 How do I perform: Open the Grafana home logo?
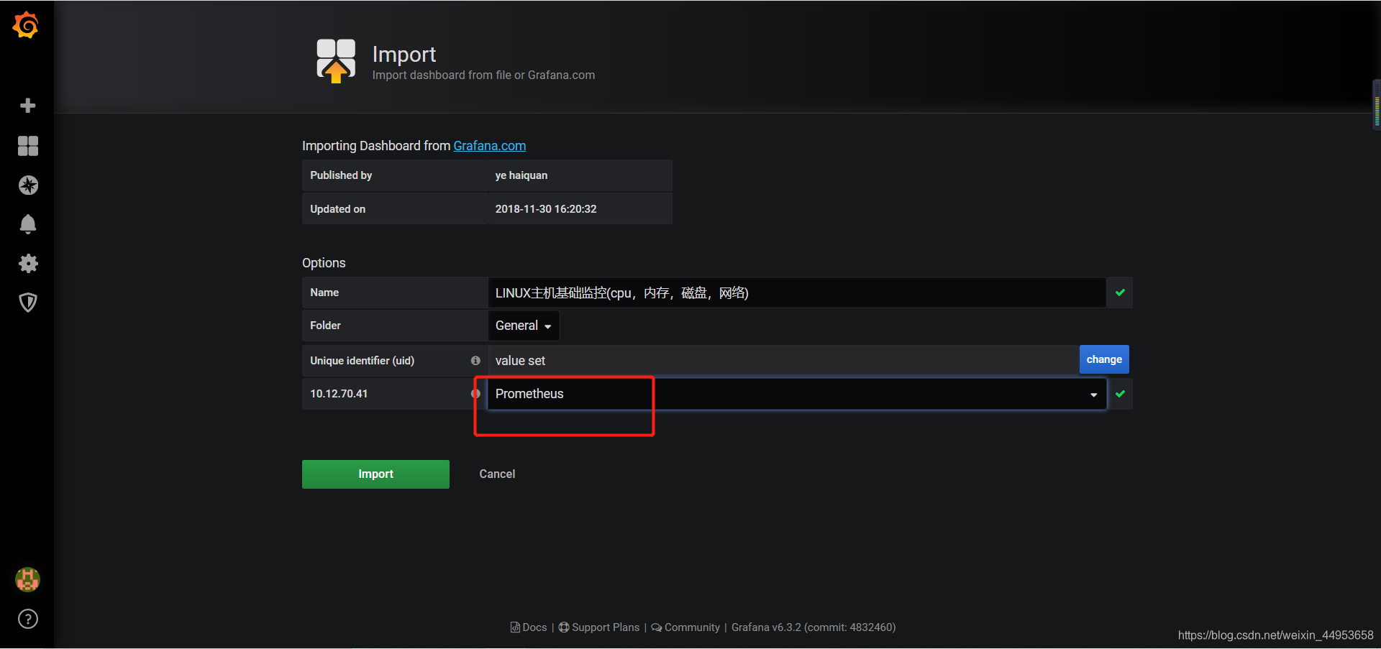[x=26, y=24]
